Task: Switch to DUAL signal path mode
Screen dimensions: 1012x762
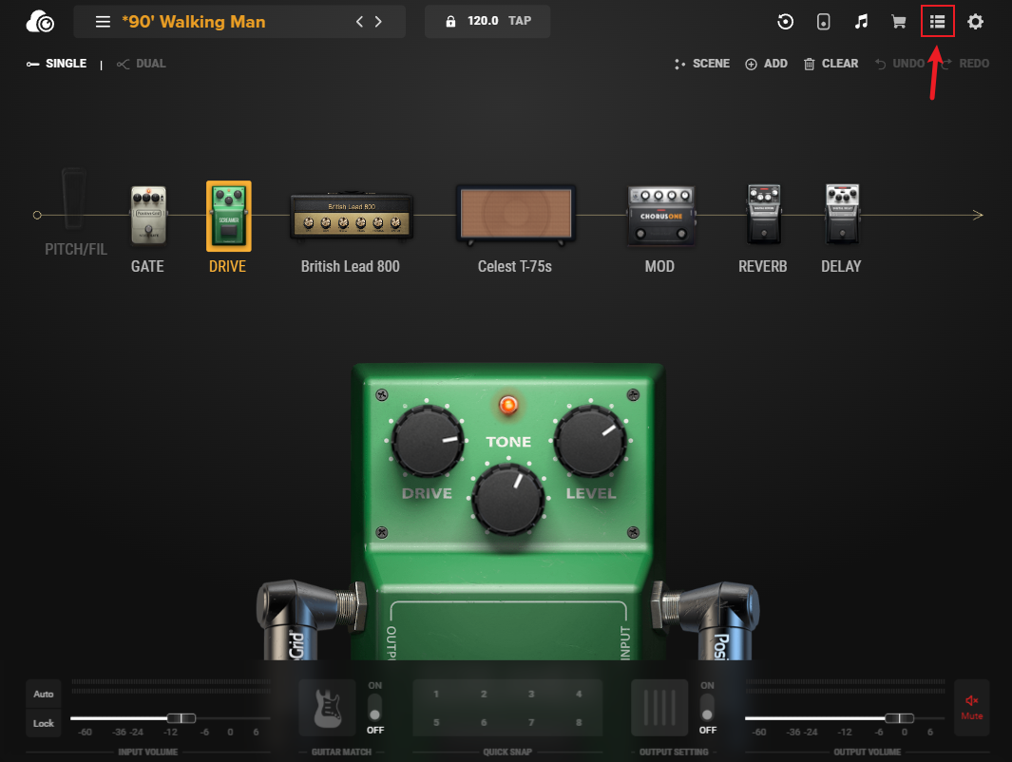Action: click(142, 64)
